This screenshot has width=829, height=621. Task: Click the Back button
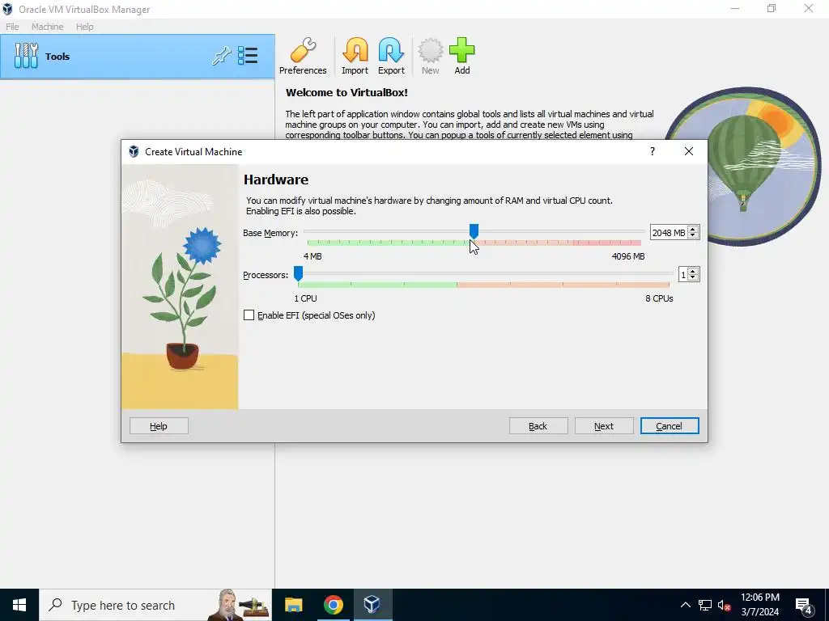[538, 426]
